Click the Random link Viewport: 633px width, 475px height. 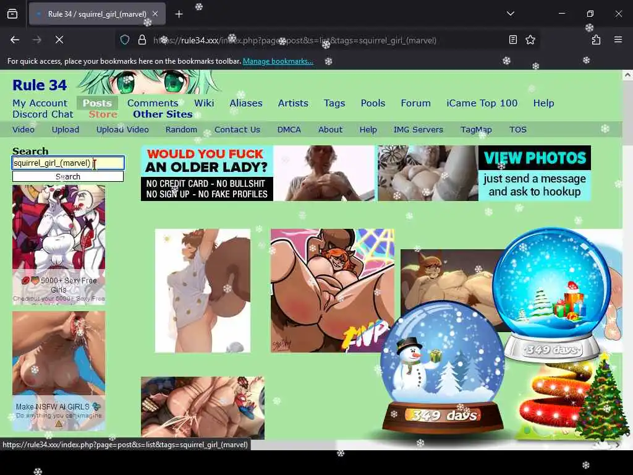click(181, 130)
